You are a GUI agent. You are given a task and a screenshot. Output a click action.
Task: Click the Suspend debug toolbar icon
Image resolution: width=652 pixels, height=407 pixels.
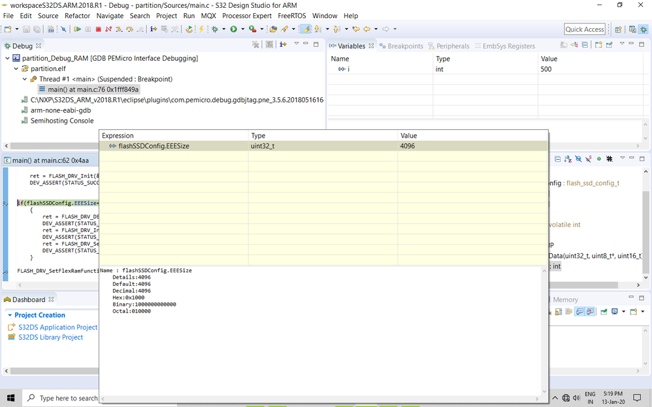[88, 29]
